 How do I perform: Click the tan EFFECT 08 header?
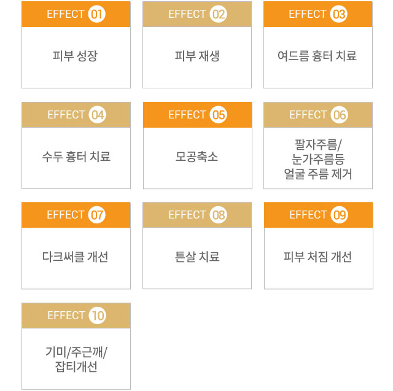197,215
